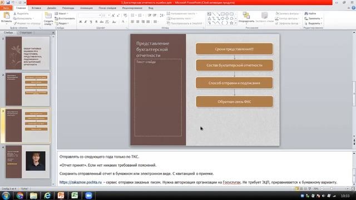356x200 pixels.
Task: Toggle Align Text Left
Action: click(132, 22)
